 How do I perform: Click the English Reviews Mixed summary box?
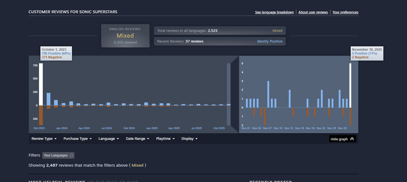tap(125, 36)
